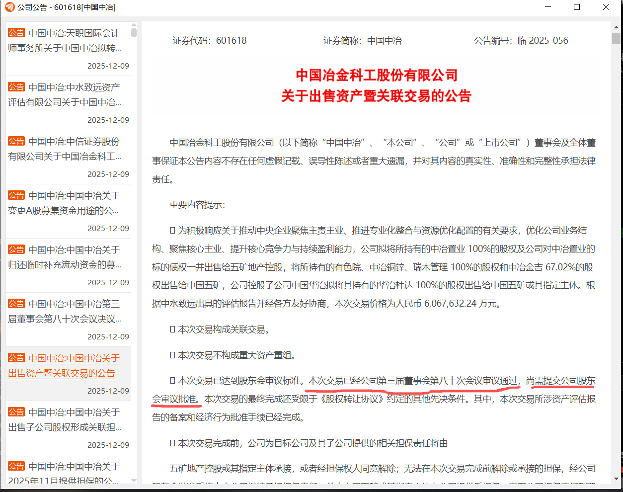Click the app logo icon in title bar
623x492 pixels.
(9, 7)
